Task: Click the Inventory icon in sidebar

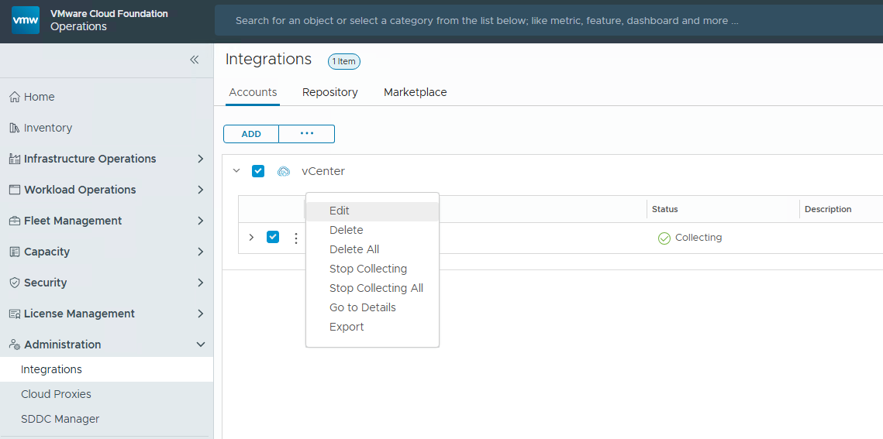Action: coord(14,128)
